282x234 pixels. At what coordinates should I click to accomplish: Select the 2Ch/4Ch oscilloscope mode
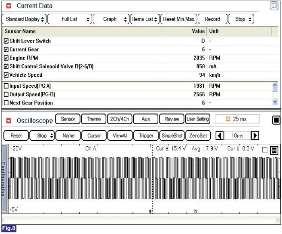[x=118, y=119]
